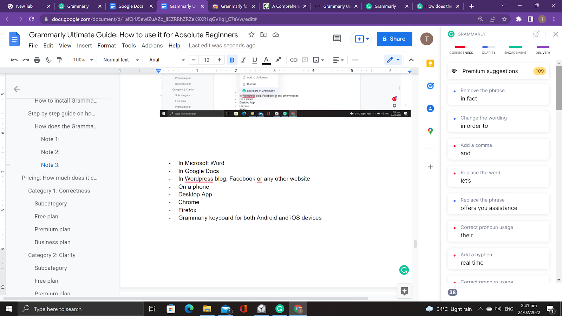Switch to the Correctness tab
Viewport: 562px width, 316px height.
click(x=461, y=50)
